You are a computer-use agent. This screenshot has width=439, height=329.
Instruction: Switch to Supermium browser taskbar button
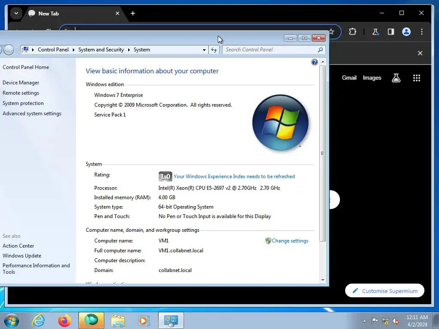click(91, 320)
